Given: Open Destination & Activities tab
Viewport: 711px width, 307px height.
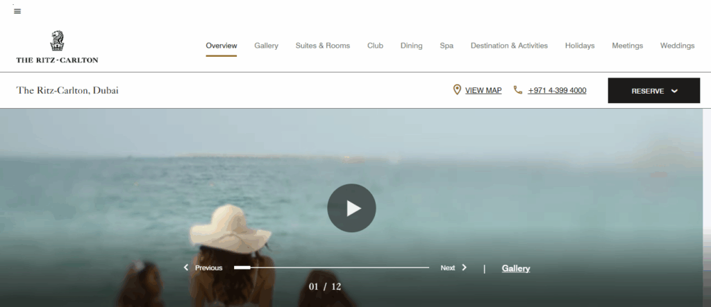Looking at the screenshot, I should pyautogui.click(x=509, y=46).
